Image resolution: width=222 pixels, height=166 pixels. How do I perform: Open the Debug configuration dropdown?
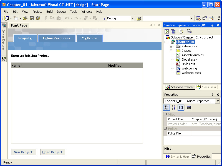[132, 18]
